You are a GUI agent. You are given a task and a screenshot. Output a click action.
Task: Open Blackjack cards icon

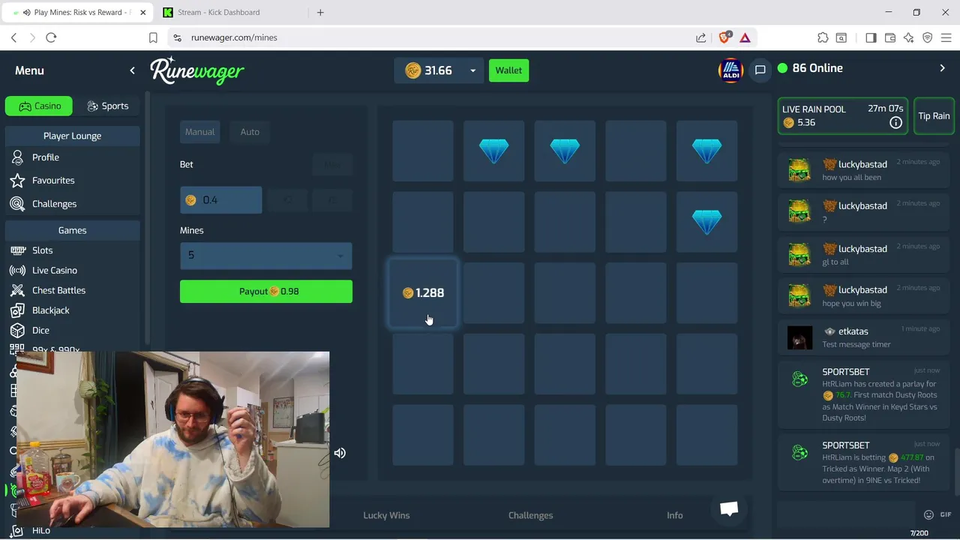click(x=17, y=310)
